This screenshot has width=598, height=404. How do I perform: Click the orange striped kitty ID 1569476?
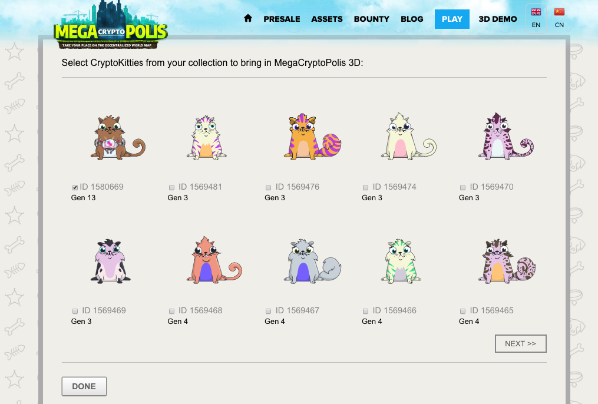click(312, 136)
